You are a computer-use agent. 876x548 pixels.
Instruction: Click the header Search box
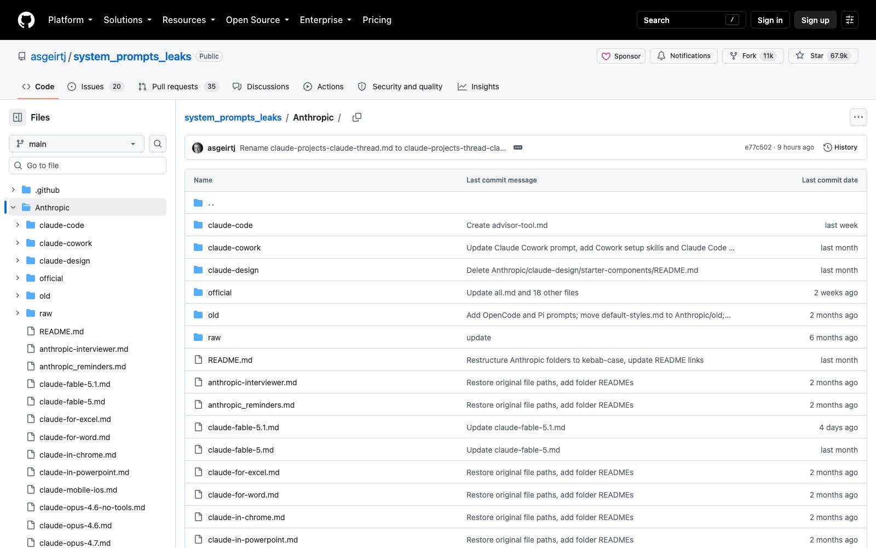691,20
